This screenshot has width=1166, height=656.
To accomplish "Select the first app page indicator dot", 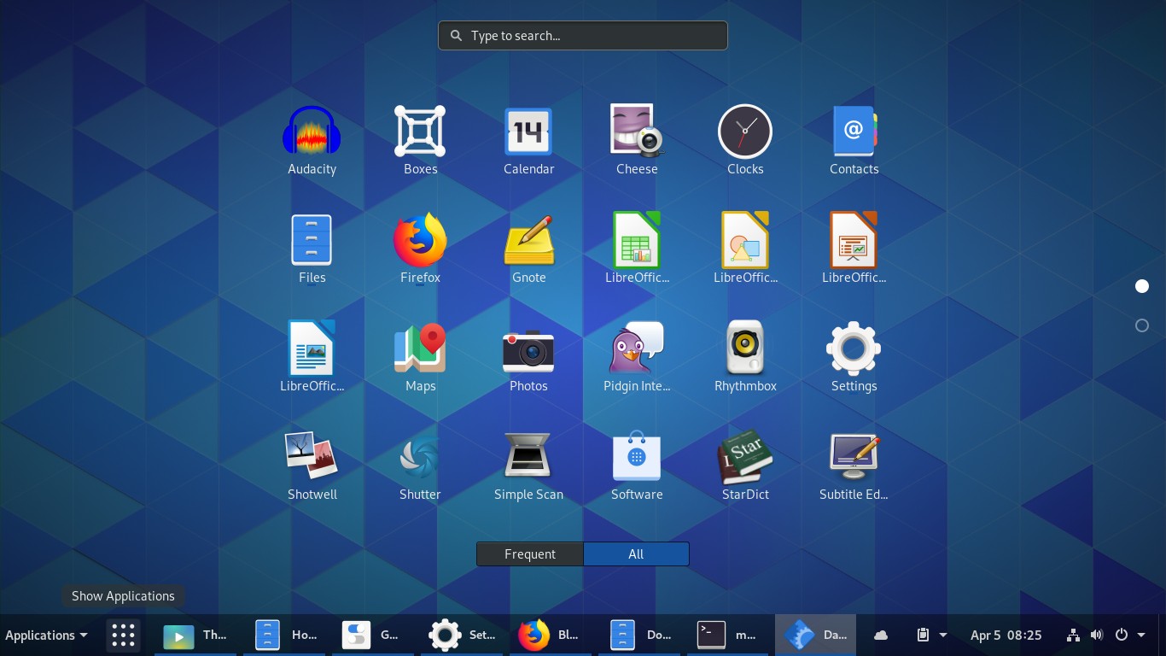I will coord(1142,286).
